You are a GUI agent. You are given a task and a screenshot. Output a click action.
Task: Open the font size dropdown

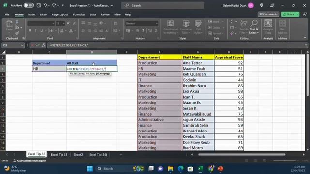63,24
